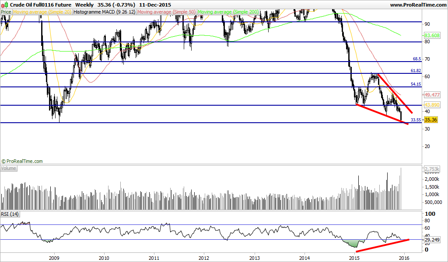Click the RSI (14) panel label
This screenshot has width=448, height=262.
pyautogui.click(x=10, y=214)
